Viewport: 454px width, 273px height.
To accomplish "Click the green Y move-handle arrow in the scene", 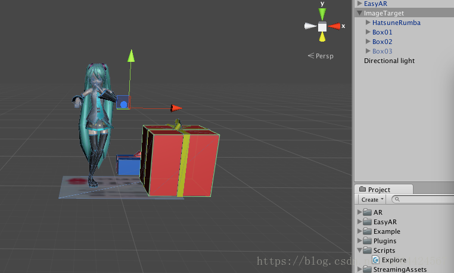I will coord(131,55).
